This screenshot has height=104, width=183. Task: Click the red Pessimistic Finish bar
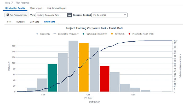point(105,79)
